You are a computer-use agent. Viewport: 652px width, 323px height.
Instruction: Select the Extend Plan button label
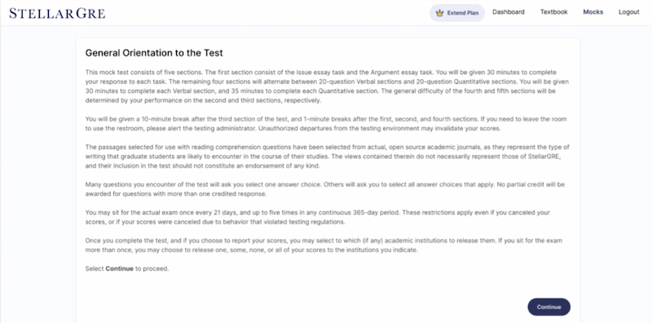[463, 13]
